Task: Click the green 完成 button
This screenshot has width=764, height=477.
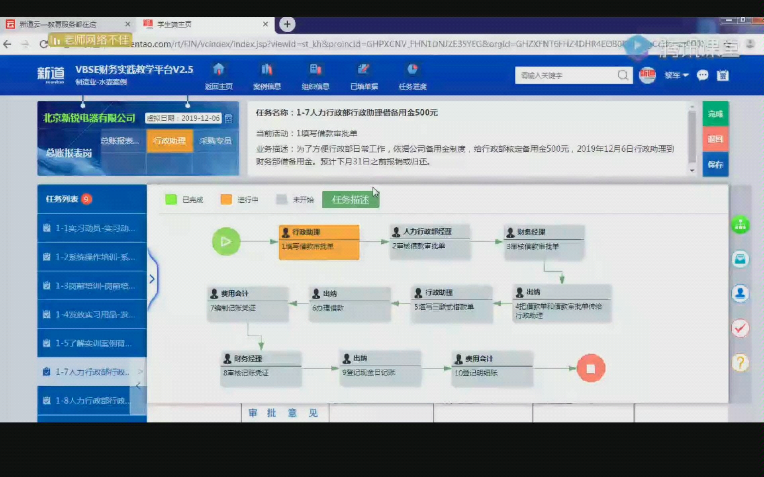Action: 715,114
